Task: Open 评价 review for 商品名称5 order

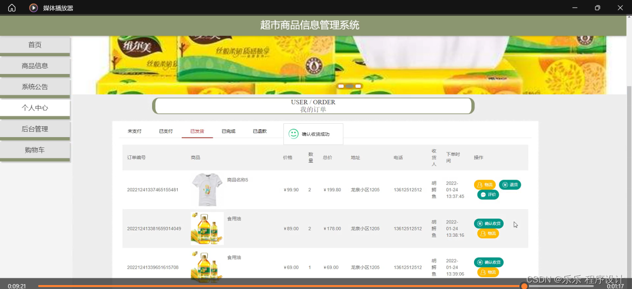Action: [488, 194]
